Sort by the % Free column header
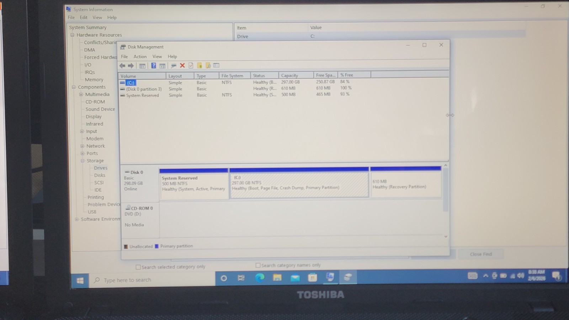 [354, 75]
